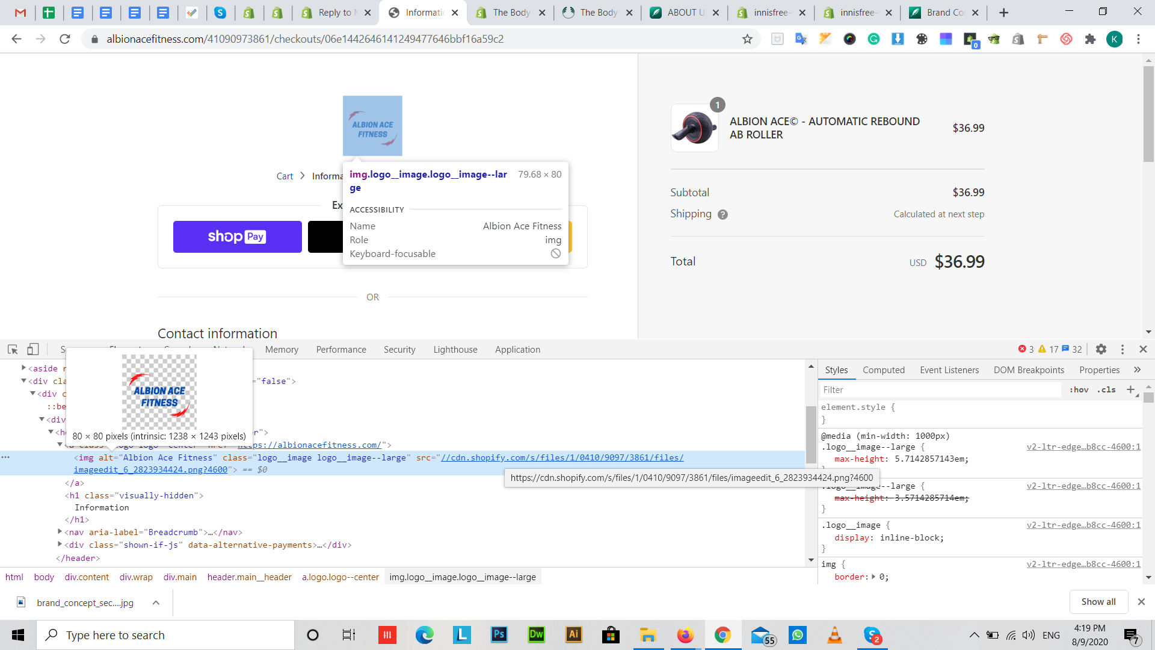
Task: Expand the nav Breadcrumb node
Action: [60, 531]
